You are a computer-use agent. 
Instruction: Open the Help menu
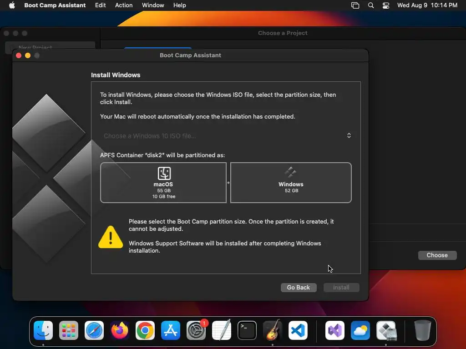(180, 5)
